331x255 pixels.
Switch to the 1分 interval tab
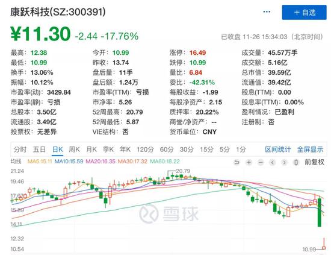click(x=241, y=150)
